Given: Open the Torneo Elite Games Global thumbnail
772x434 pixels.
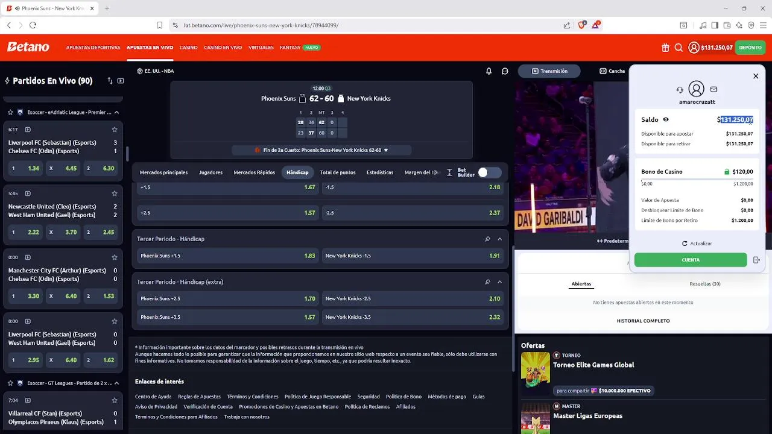Looking at the screenshot, I should coord(536,369).
